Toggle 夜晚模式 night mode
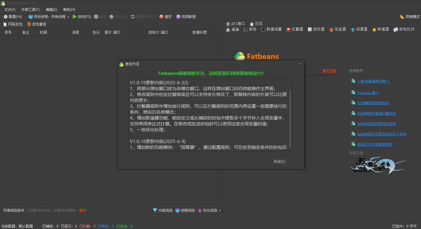The height and width of the screenshot is (229, 421). (410, 17)
